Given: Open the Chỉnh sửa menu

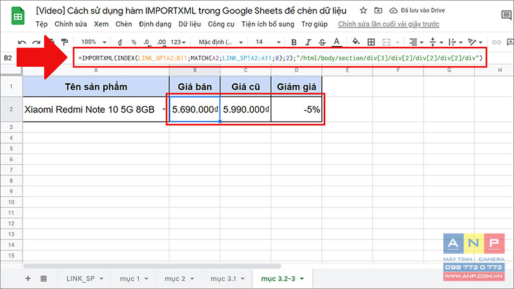Looking at the screenshot, I should [x=71, y=24].
